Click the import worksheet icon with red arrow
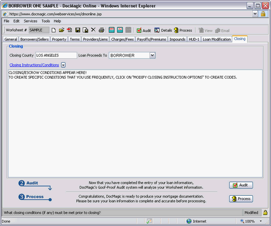Image resolution: width=271 pixels, height=226 pixels. pyautogui.click(x=69, y=30)
